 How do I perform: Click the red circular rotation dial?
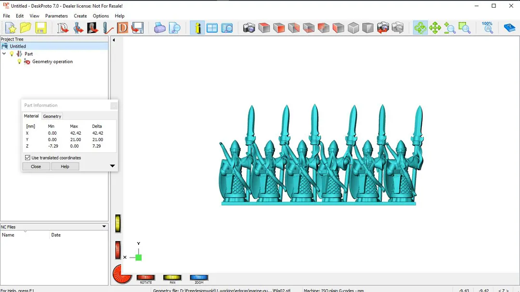[x=122, y=274]
